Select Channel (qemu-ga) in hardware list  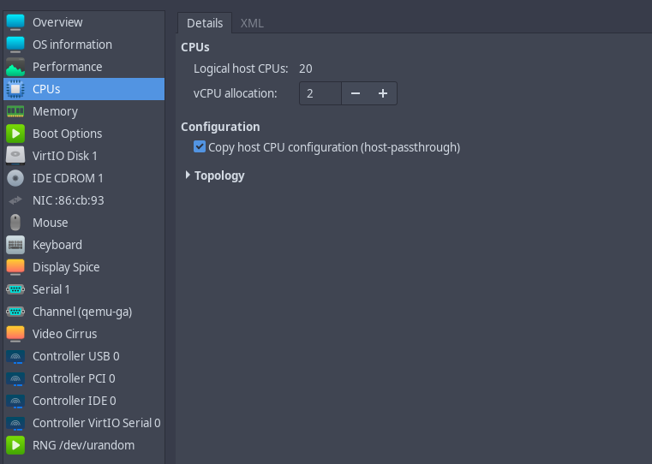[x=81, y=312]
